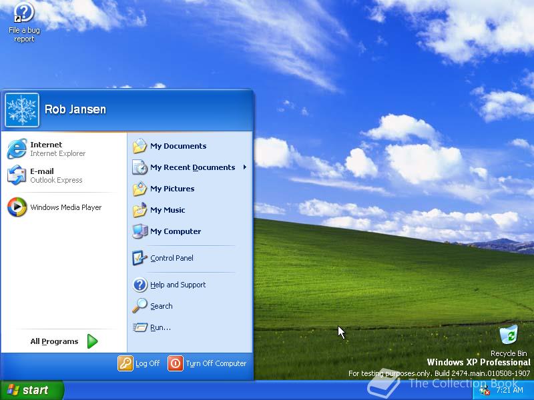Screen dimensions: 534x400
Task: Click the red Turn Off Computer power icon
Action: [x=176, y=363]
